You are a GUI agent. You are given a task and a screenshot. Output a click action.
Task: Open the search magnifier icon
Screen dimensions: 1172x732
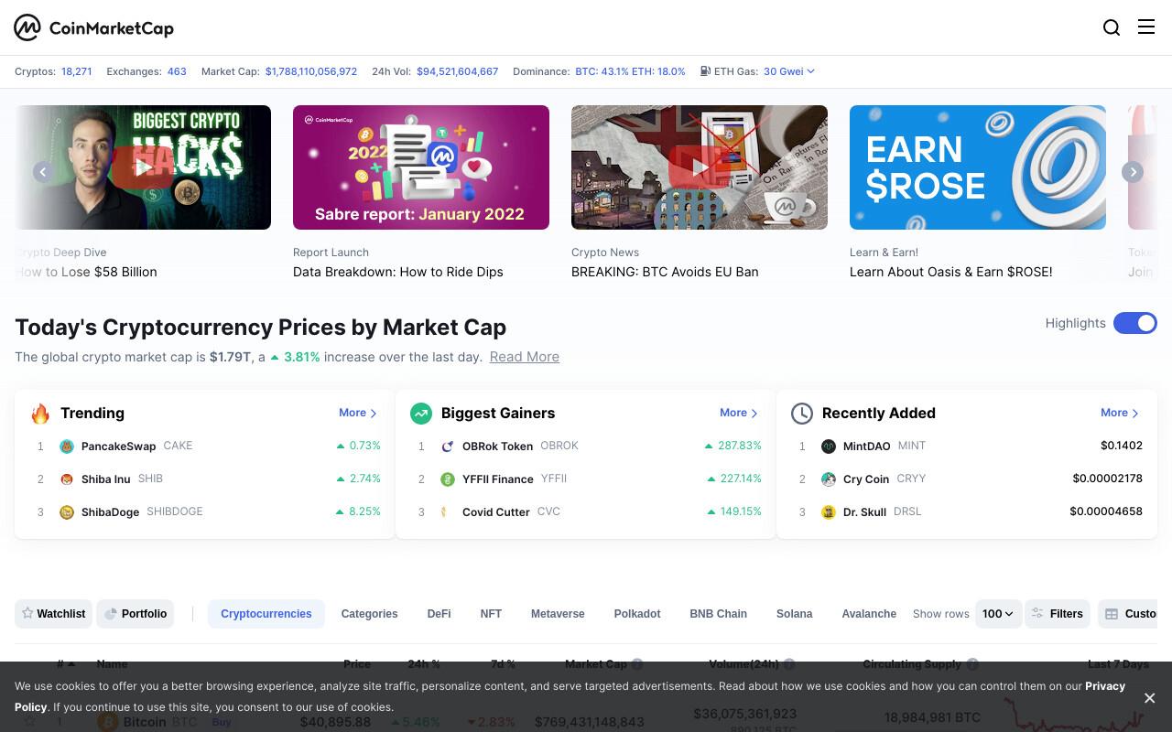[x=1112, y=27]
